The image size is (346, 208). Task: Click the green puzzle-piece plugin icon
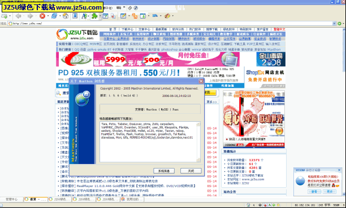(94, 16)
